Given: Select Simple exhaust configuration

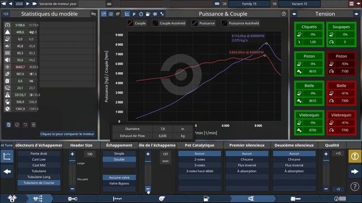Looking at the screenshot, I should pos(119,153).
